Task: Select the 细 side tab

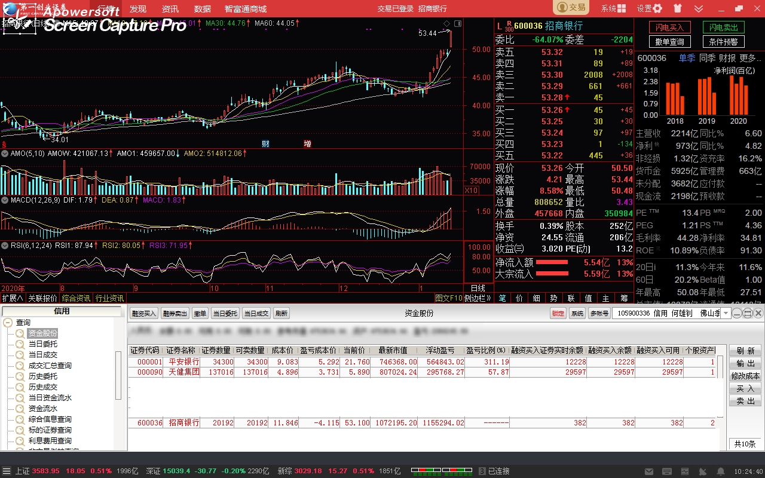Action: (537, 298)
